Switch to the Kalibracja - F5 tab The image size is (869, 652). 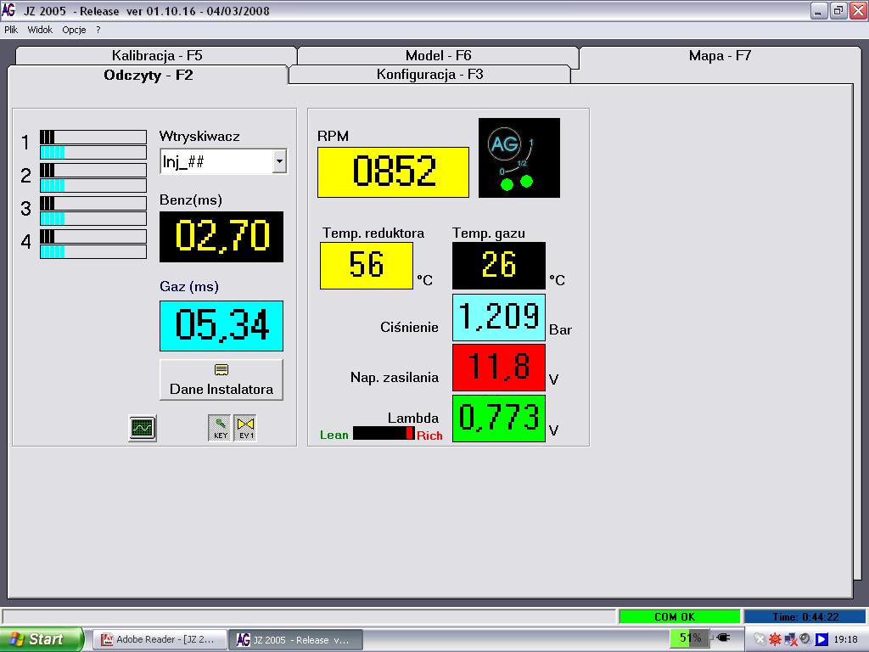[157, 55]
